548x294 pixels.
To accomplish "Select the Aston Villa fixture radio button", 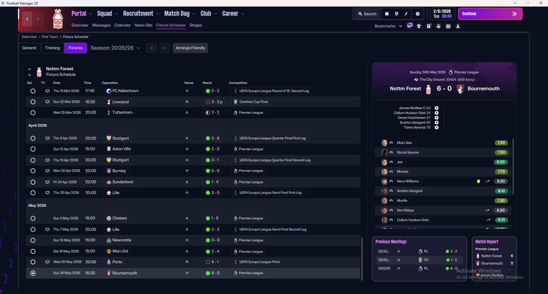I will coord(33,149).
